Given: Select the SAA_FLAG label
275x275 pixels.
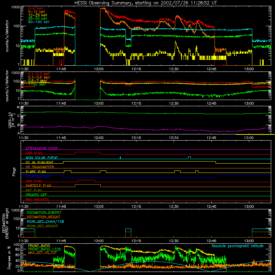Looking at the screenshot, I should tap(34, 181).
